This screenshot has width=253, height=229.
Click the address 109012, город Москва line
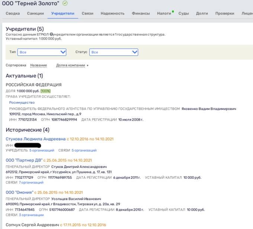(45, 114)
